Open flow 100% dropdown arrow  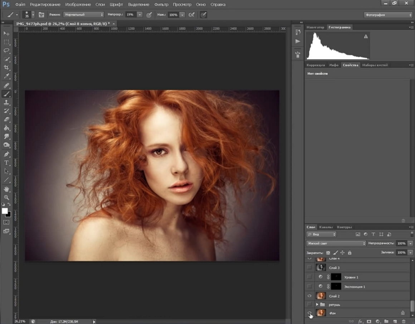tap(182, 15)
